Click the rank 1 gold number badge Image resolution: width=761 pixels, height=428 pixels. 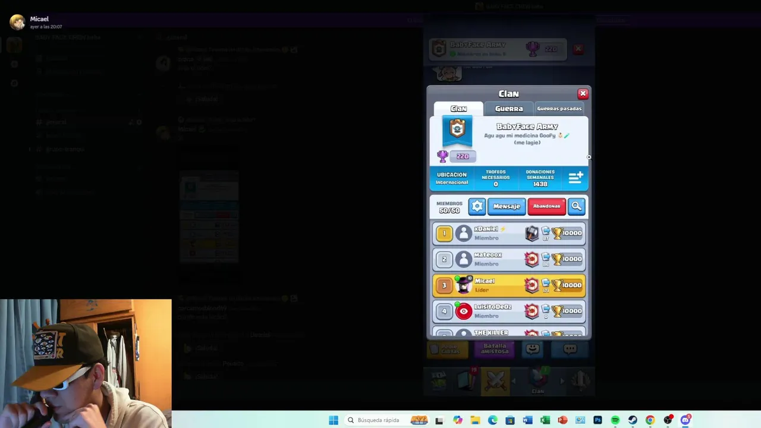tap(444, 234)
